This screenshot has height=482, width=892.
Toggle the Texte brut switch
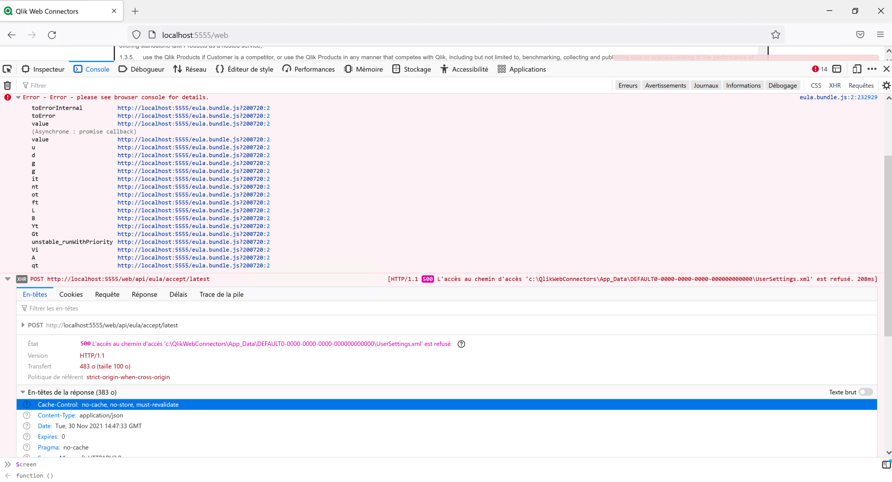(x=865, y=392)
